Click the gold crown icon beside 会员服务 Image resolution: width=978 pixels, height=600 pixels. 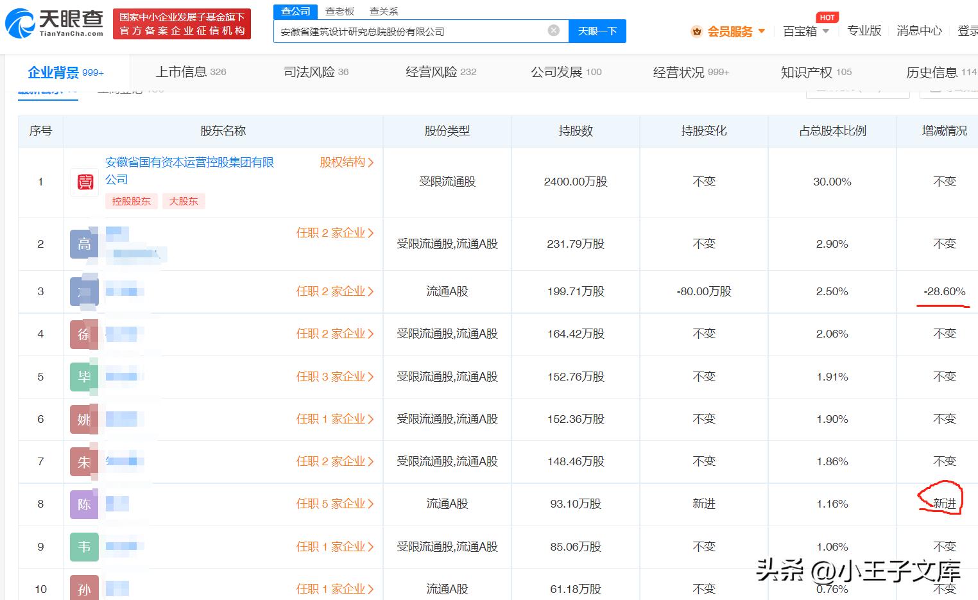coord(696,31)
